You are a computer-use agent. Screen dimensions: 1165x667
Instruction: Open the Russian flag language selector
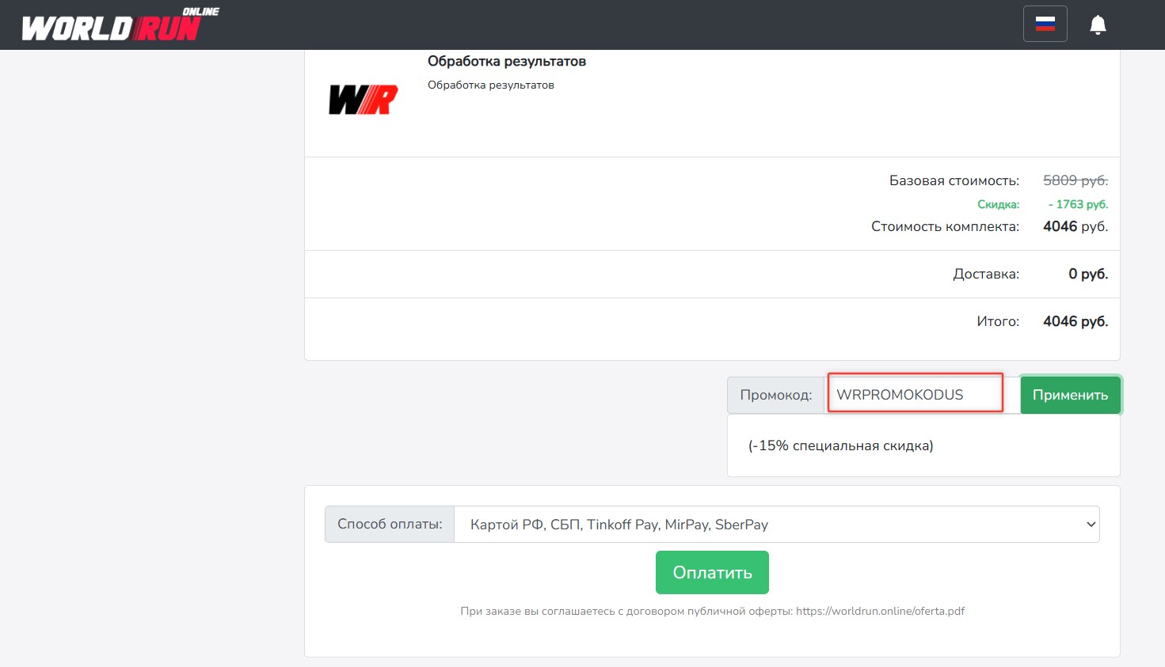point(1045,24)
